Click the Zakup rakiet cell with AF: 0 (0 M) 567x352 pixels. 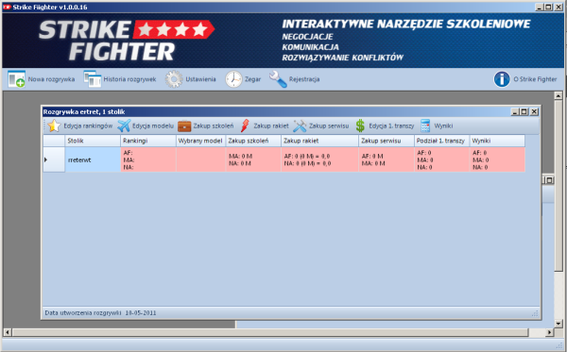point(319,159)
